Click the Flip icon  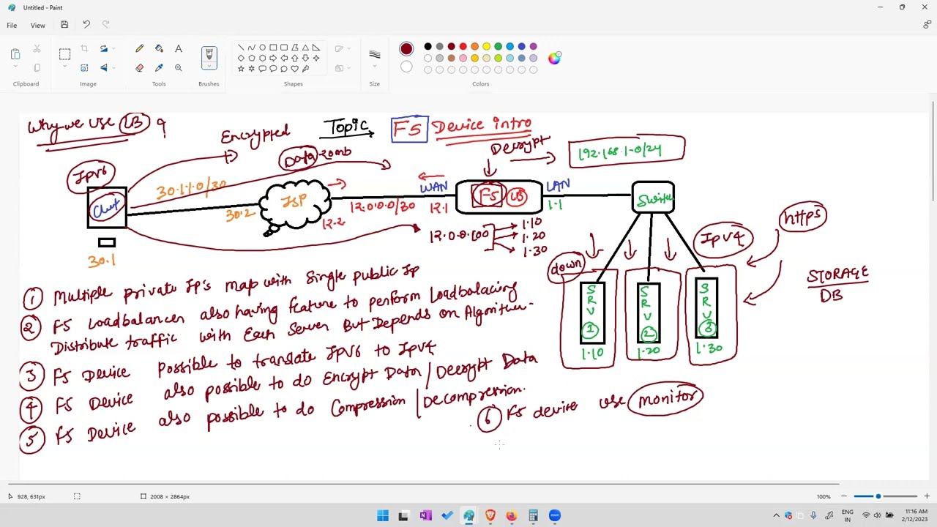coord(102,68)
